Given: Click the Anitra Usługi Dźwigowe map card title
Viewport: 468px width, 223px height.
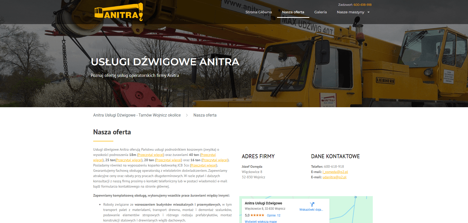Looking at the screenshot, I should click(263, 203).
